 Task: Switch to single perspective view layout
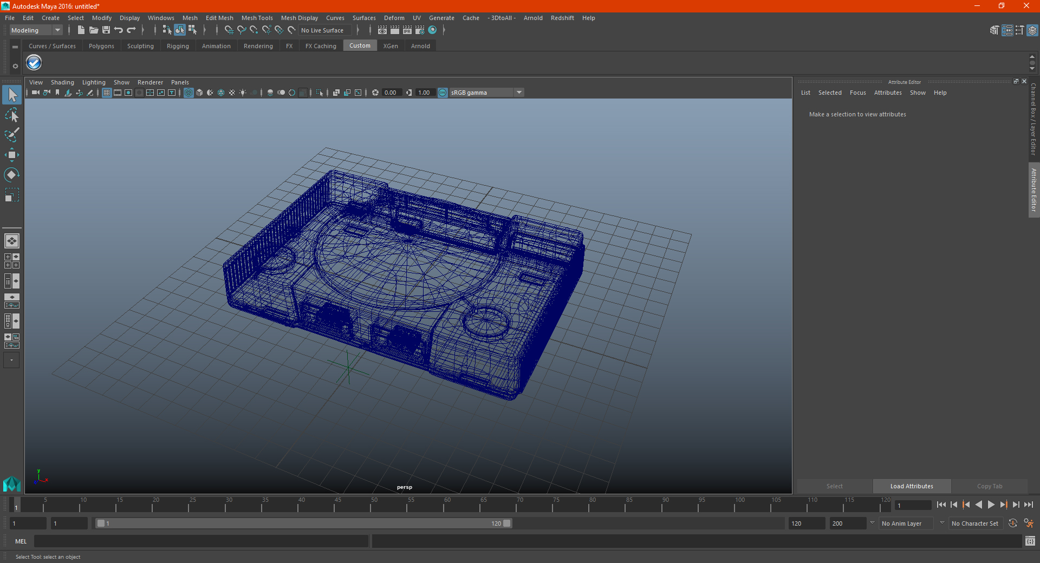[12, 241]
